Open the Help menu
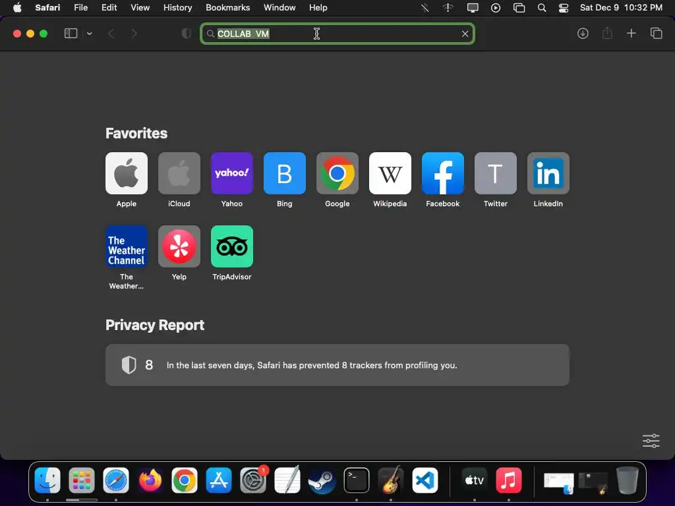This screenshot has height=506, width=675. coord(318,7)
